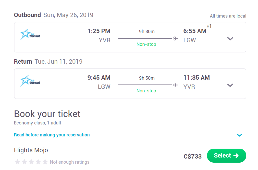This screenshot has width=258, height=170.
Task: Click the outbound Non-stop label
Action: (x=146, y=44)
